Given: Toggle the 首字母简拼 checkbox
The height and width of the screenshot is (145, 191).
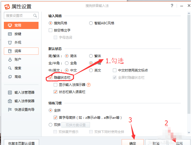Looking at the screenshot, I should 55,118.
